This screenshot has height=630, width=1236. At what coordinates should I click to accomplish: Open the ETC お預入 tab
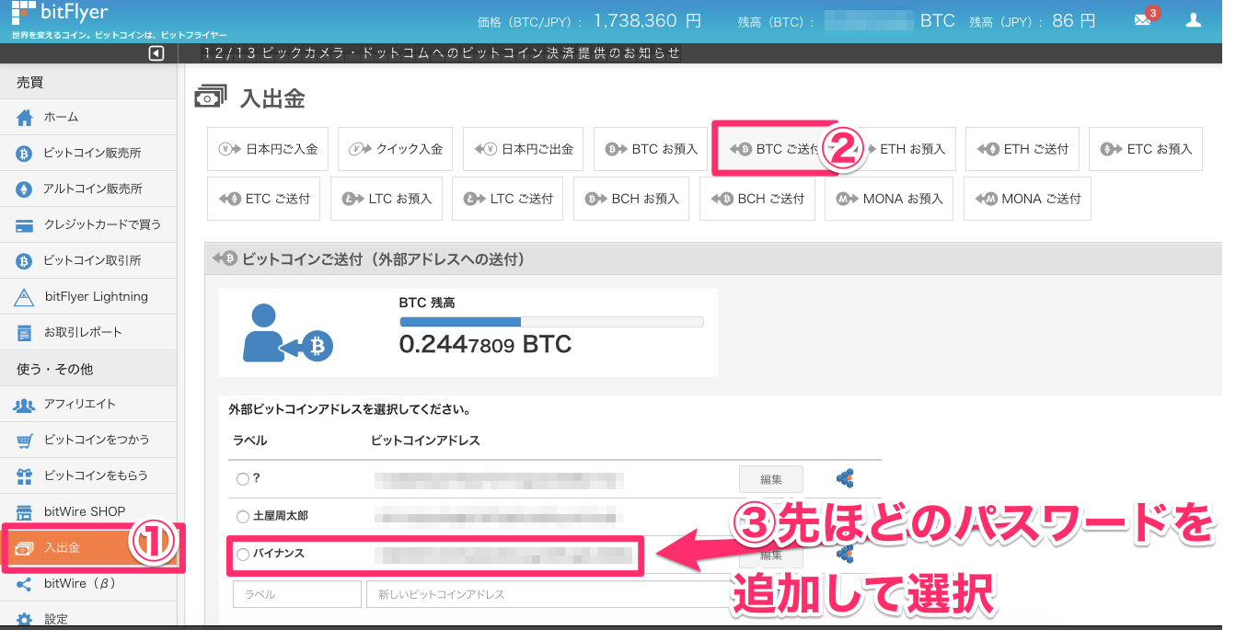coord(1146,149)
